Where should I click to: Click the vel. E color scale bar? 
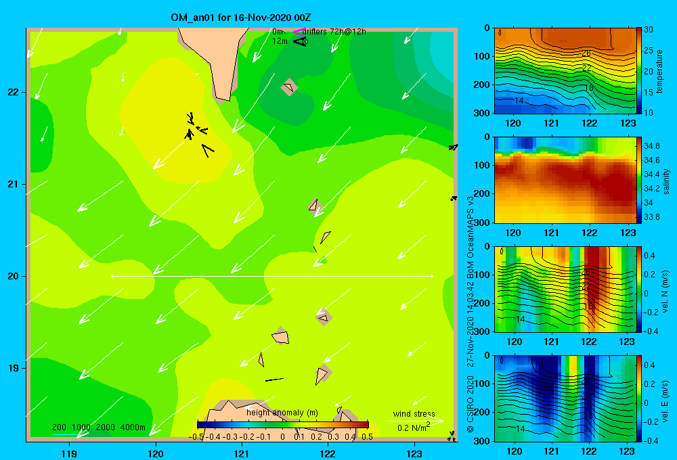click(639, 398)
